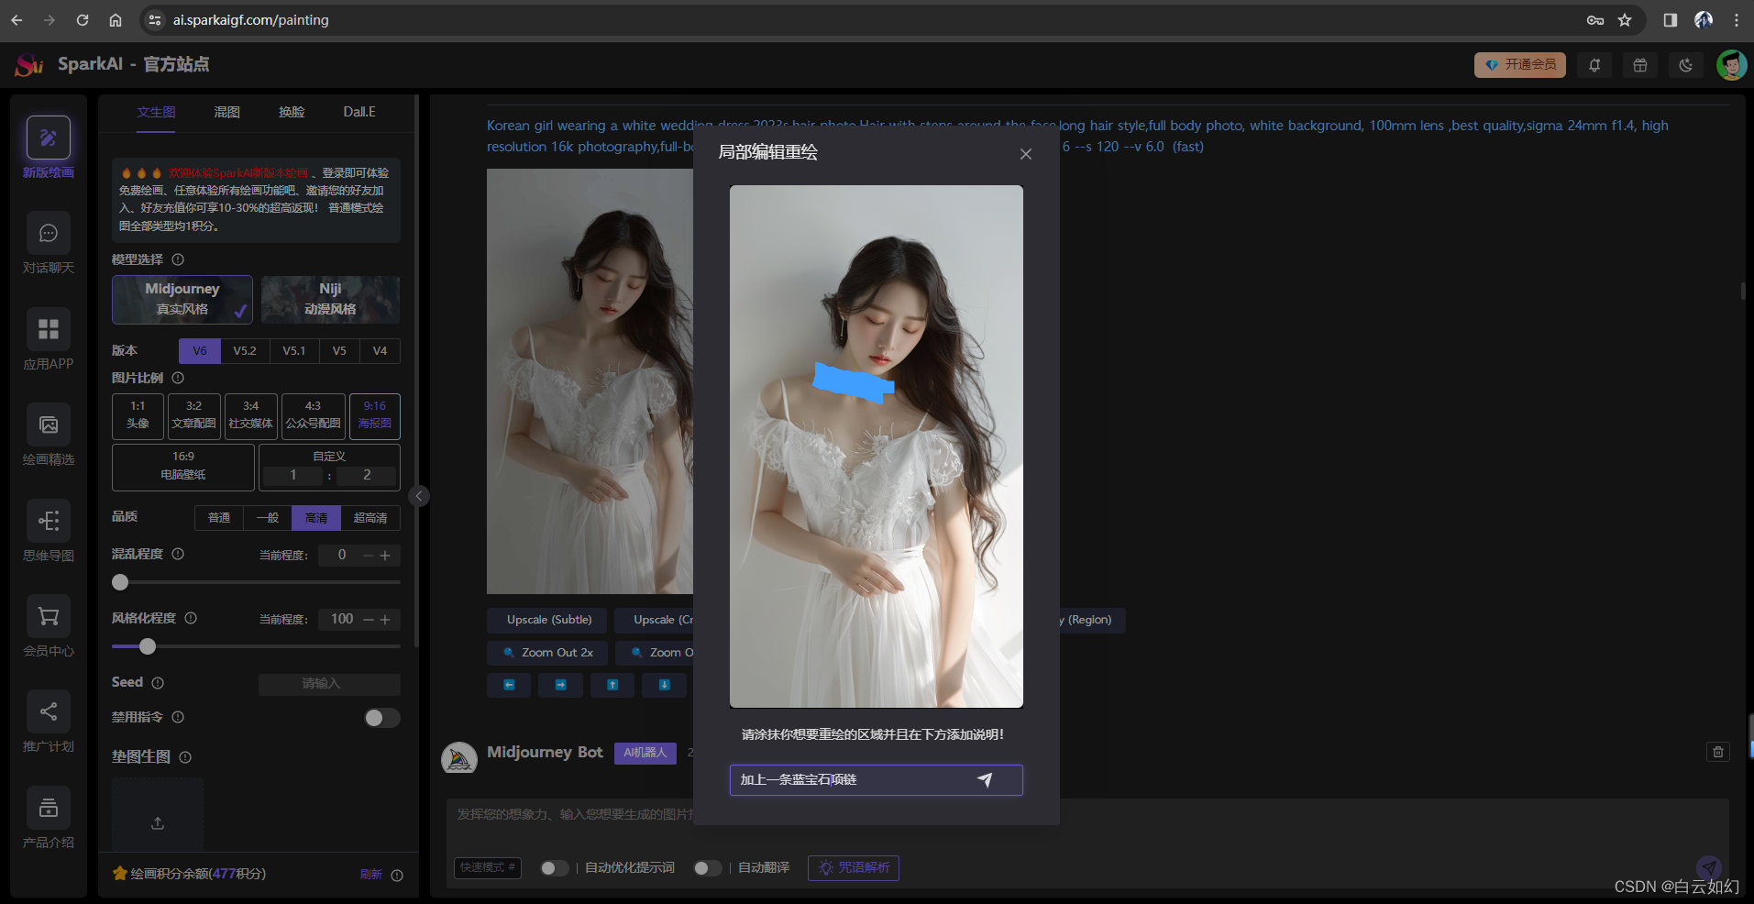Click the upload icon under 垫图生图
Image resolution: width=1754 pixels, height=904 pixels.
pyautogui.click(x=158, y=823)
